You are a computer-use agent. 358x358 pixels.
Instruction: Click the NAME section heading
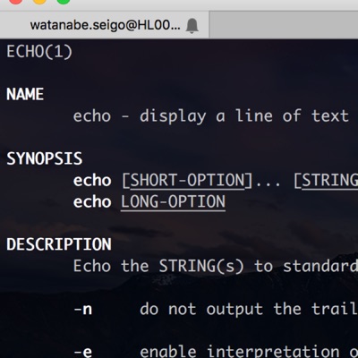25,94
